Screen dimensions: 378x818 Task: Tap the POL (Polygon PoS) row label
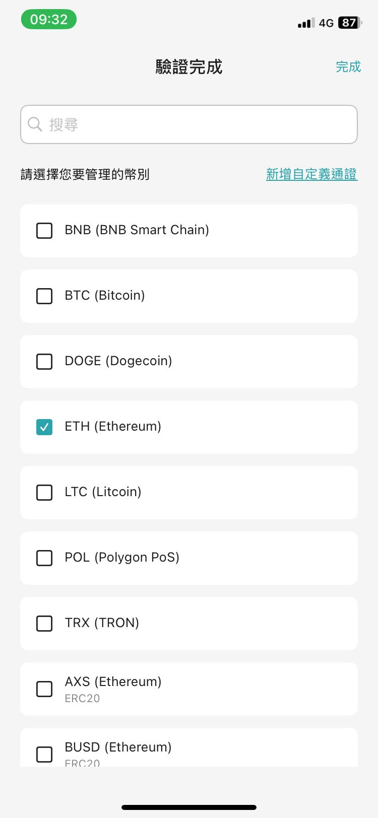[122, 558]
